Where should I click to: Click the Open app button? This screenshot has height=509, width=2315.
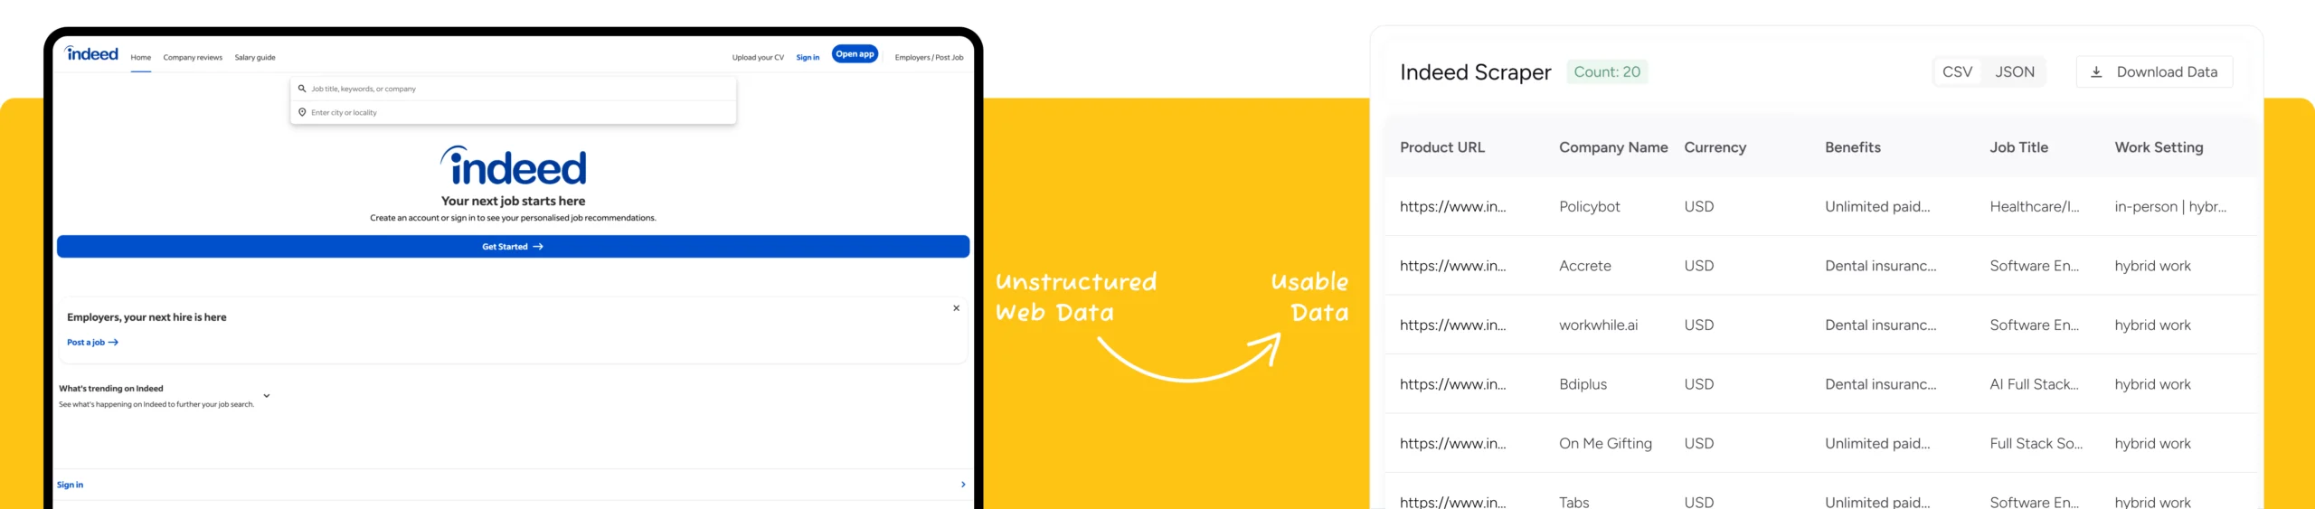point(855,54)
